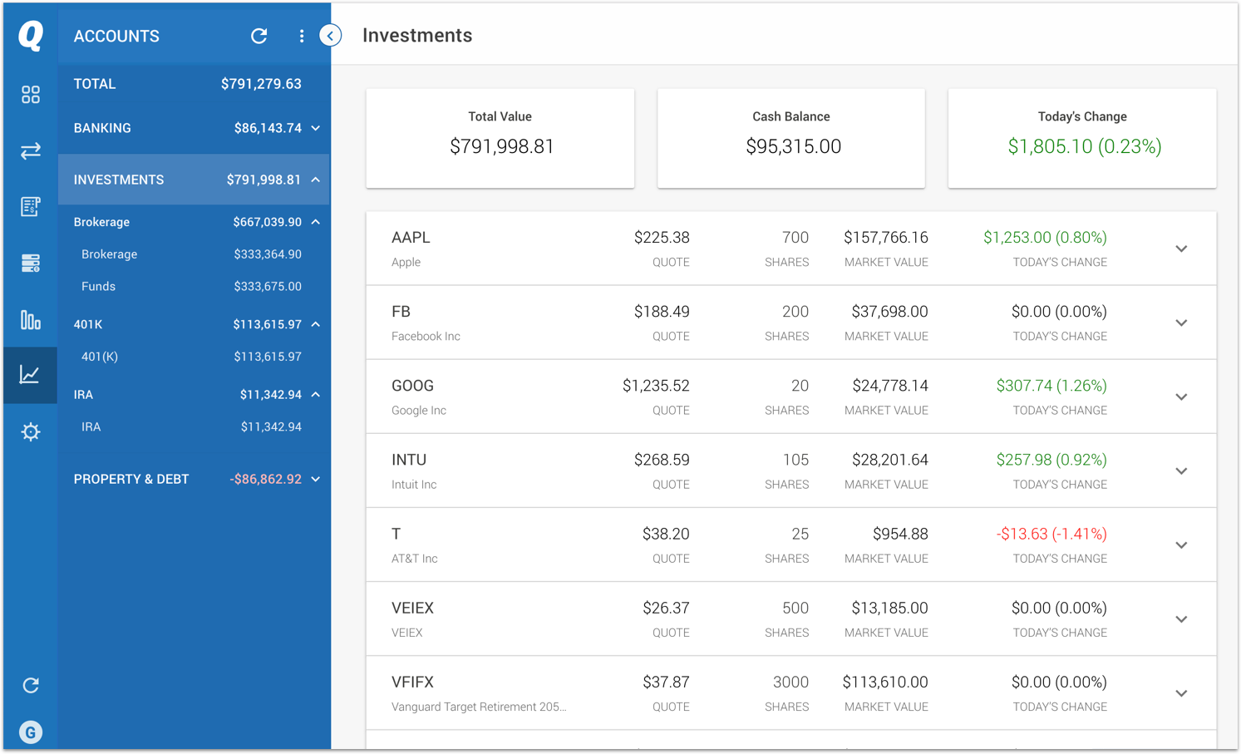
Task: Open the settings gear icon in sidebar
Action: click(x=31, y=432)
